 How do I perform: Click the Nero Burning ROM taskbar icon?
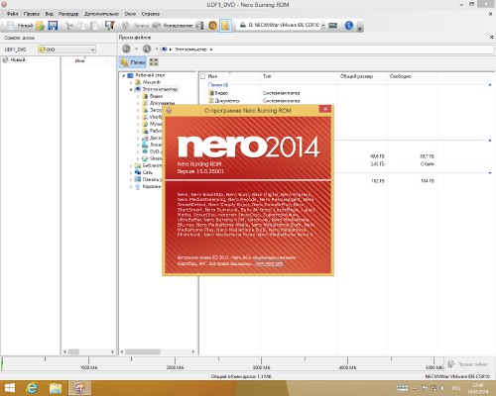pyautogui.click(x=79, y=388)
